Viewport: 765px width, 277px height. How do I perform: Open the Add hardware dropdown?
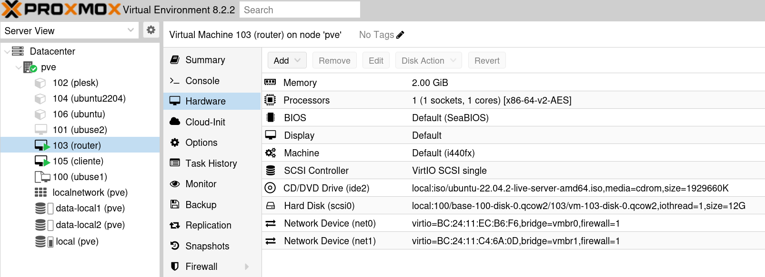coord(287,60)
